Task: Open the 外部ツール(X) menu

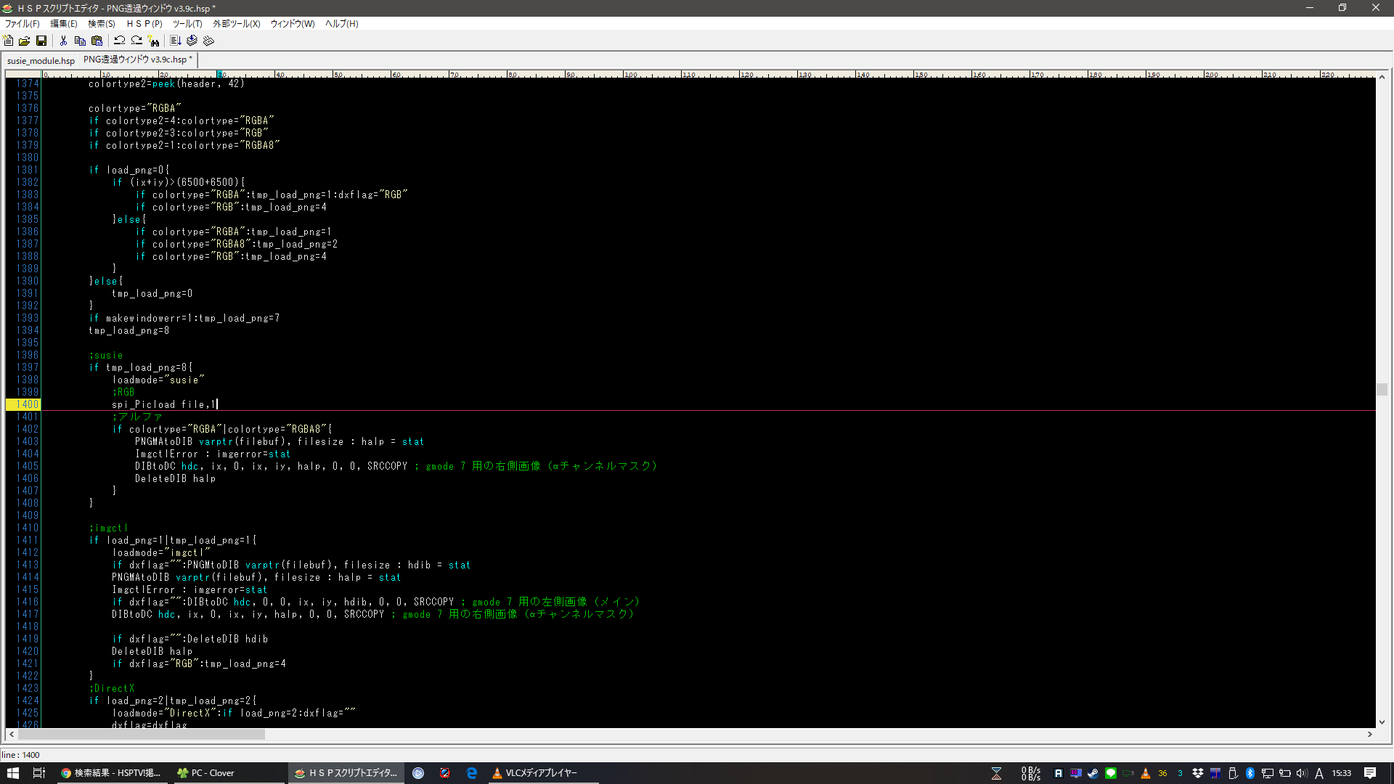Action: tap(236, 23)
